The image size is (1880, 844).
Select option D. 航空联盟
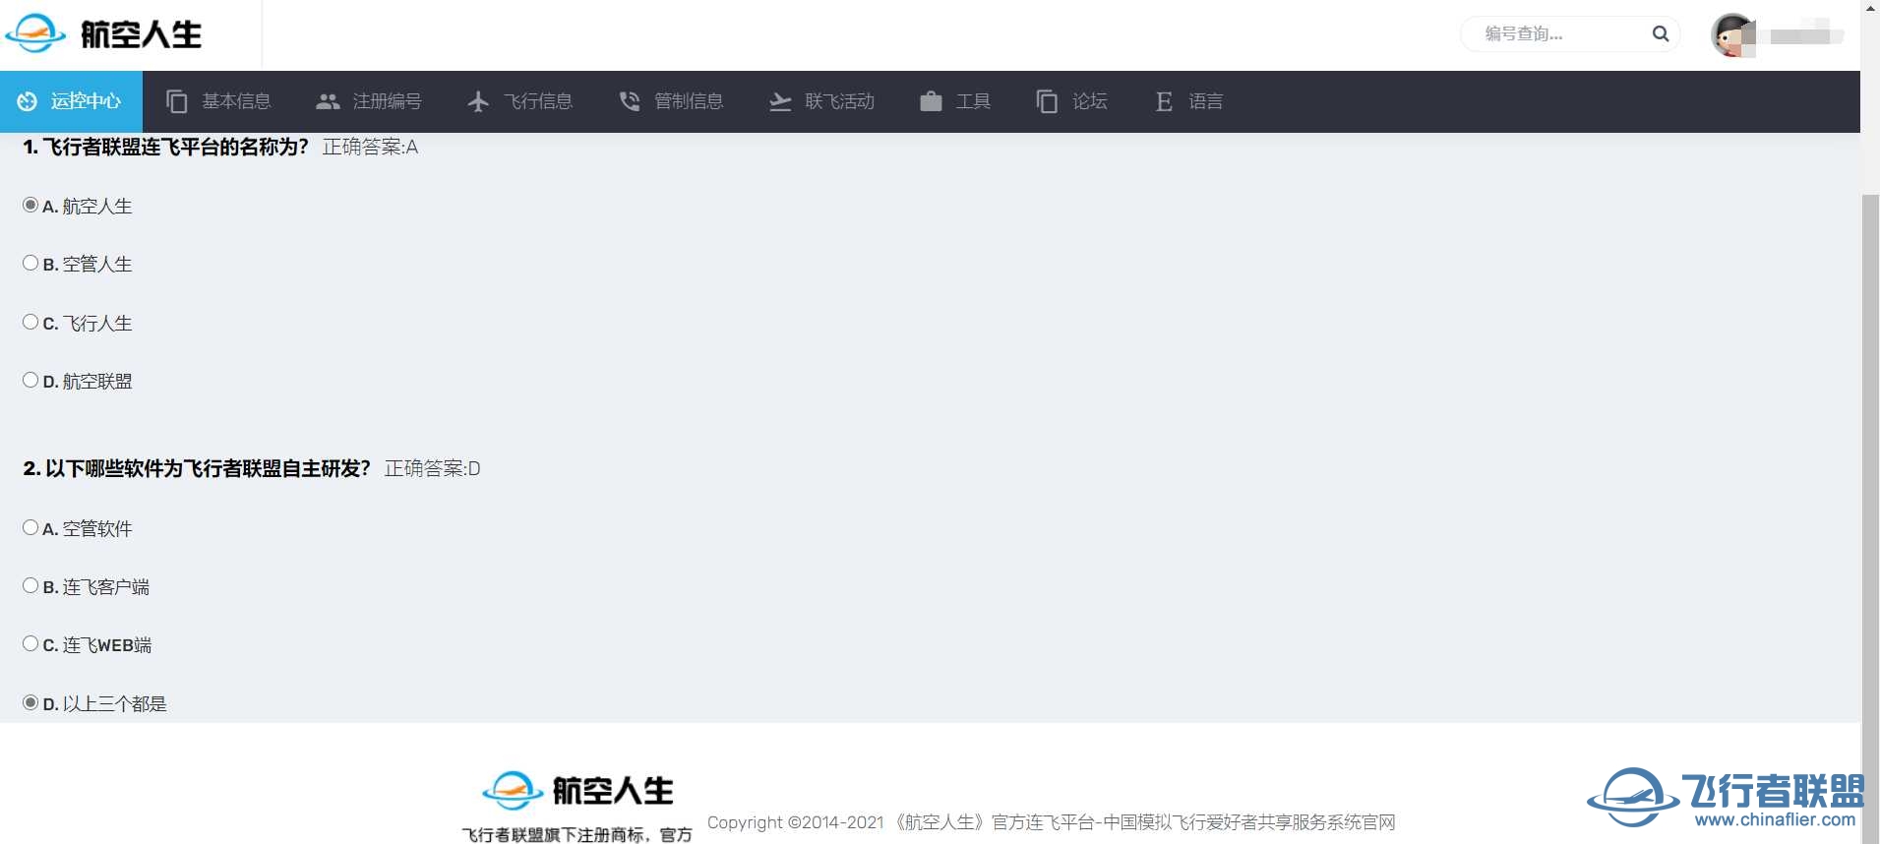click(x=30, y=380)
